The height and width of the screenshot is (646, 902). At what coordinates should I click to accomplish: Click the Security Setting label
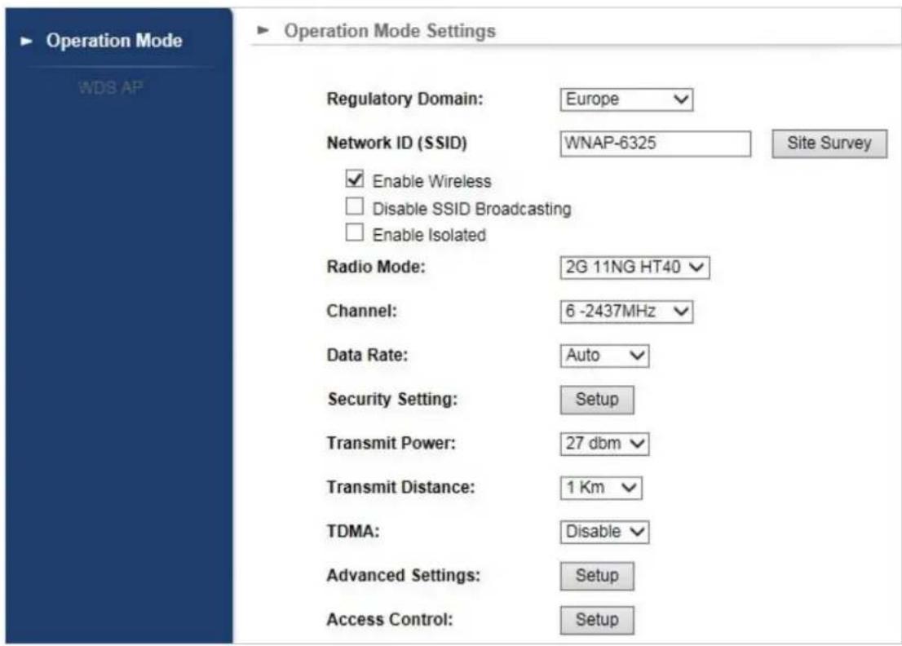tap(392, 399)
